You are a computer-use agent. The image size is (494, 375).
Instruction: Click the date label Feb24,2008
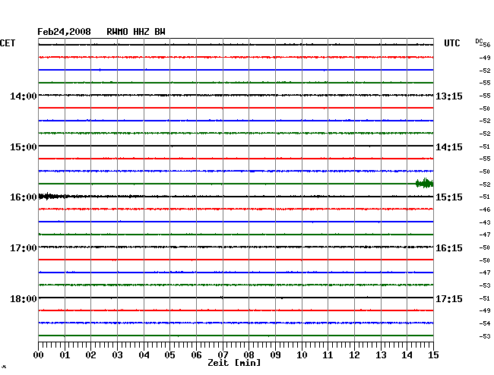tap(64, 32)
